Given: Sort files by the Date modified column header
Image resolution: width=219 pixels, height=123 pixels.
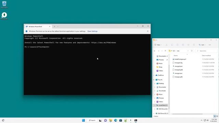Looking at the screenshot, I should 206,55.
